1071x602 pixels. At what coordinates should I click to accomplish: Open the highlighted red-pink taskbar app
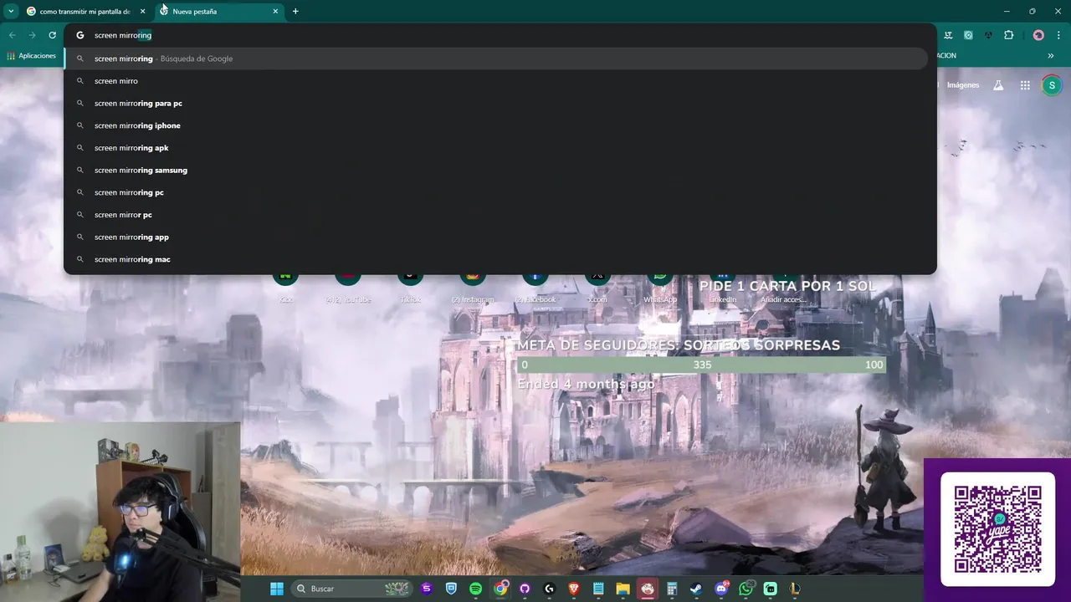[648, 589]
